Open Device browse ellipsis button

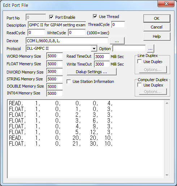[117, 41]
